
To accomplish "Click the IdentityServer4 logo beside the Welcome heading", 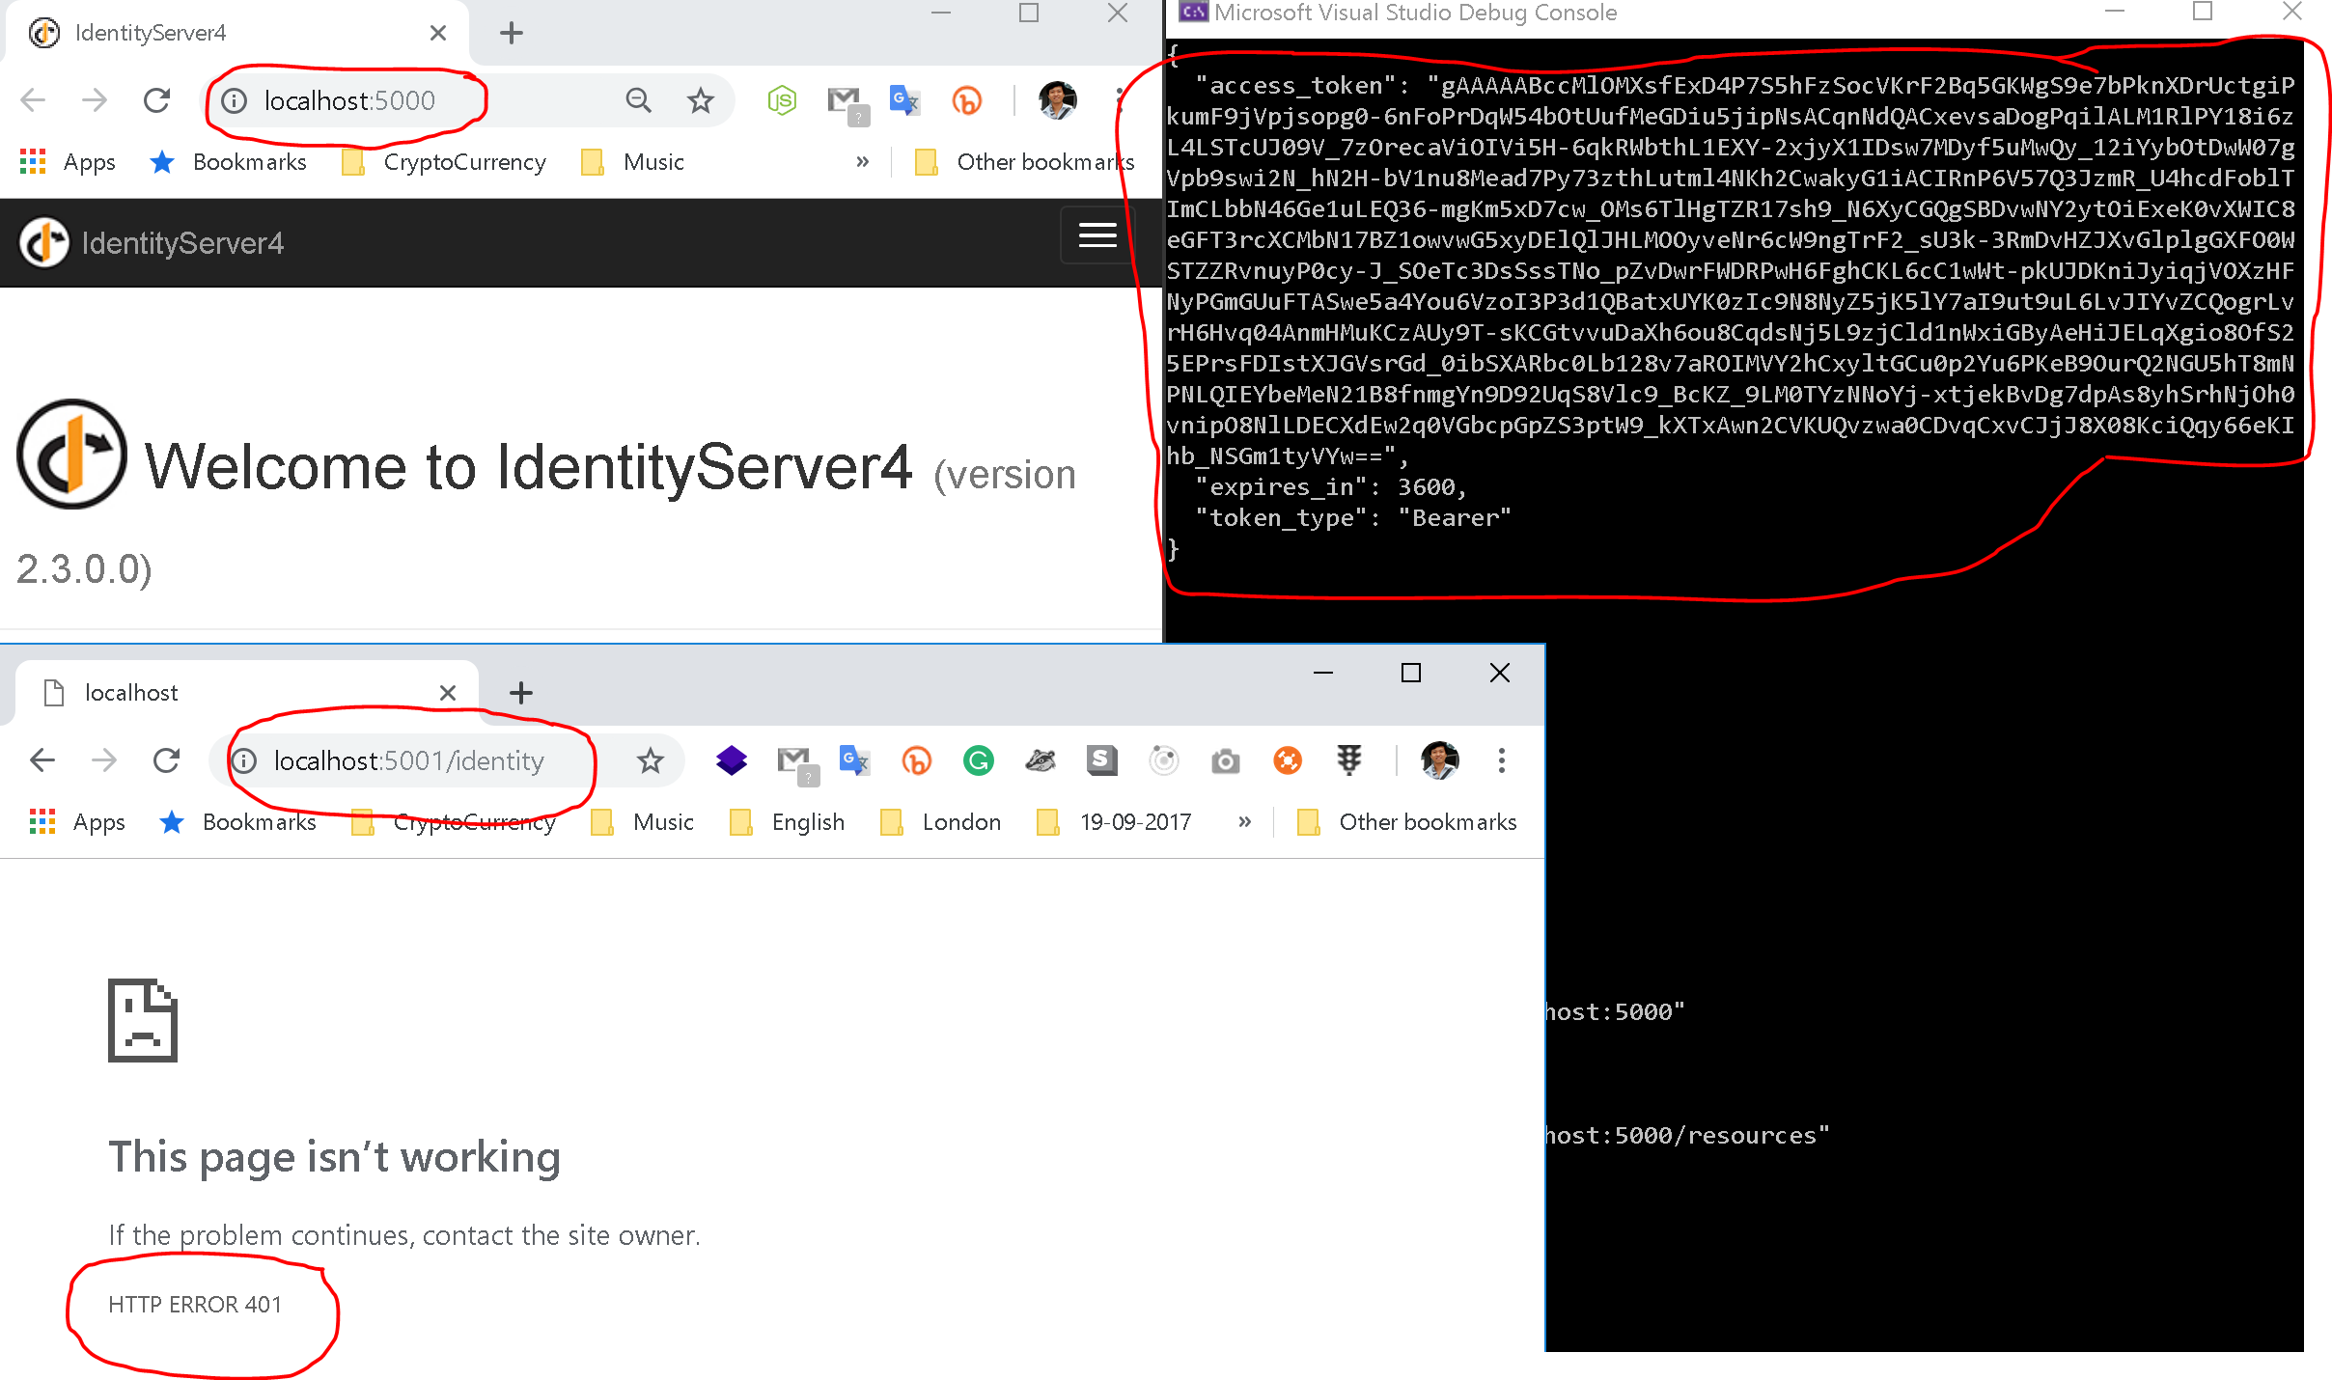I will 72,454.
